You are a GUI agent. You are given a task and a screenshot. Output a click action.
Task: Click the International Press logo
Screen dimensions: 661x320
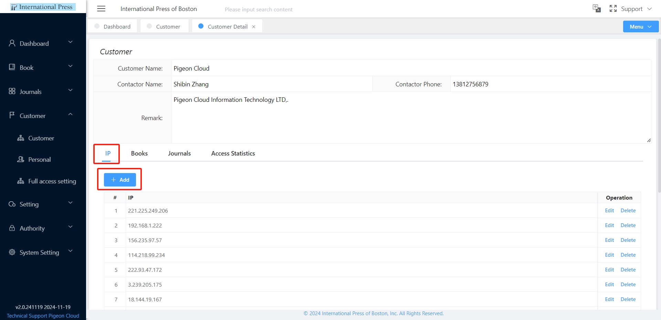pyautogui.click(x=43, y=7)
